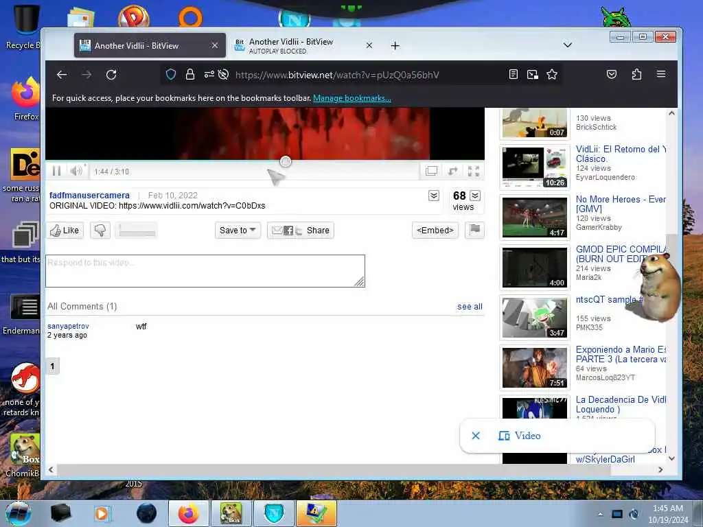Open the 0:07 BrickSchtick video thumbnail
Screen dimensions: 703x527
pyautogui.click(x=534, y=124)
